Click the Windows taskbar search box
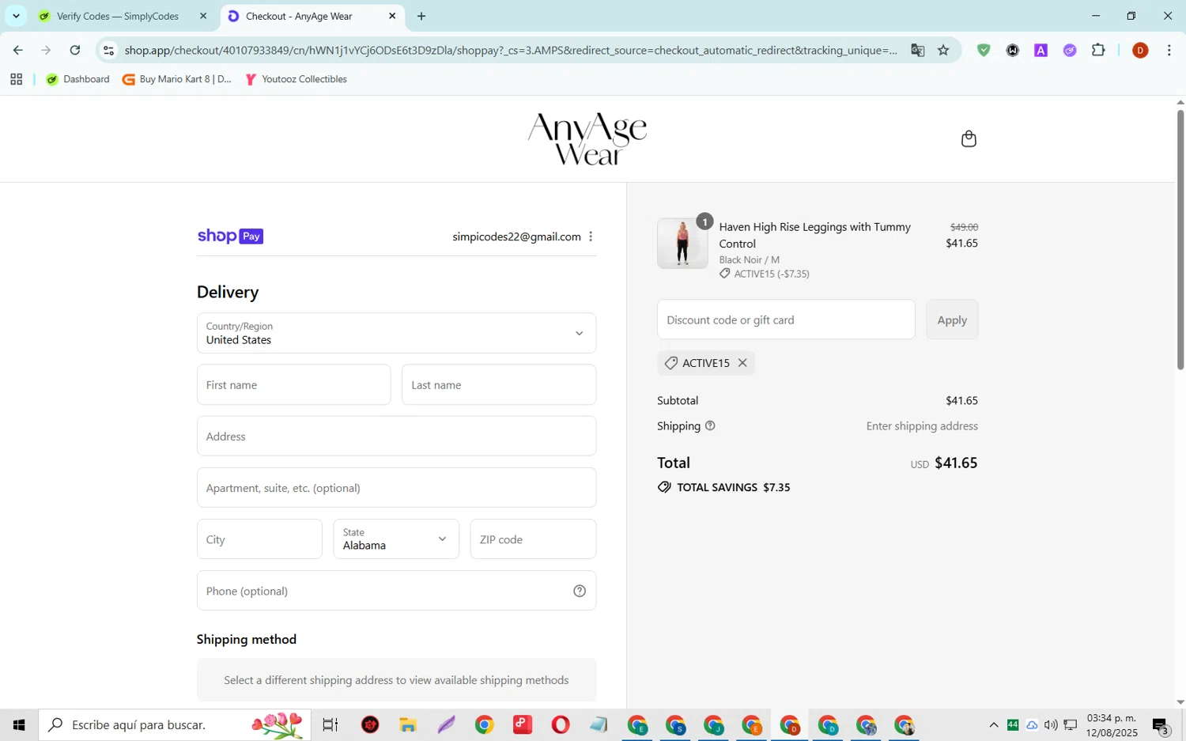 pyautogui.click(x=175, y=724)
